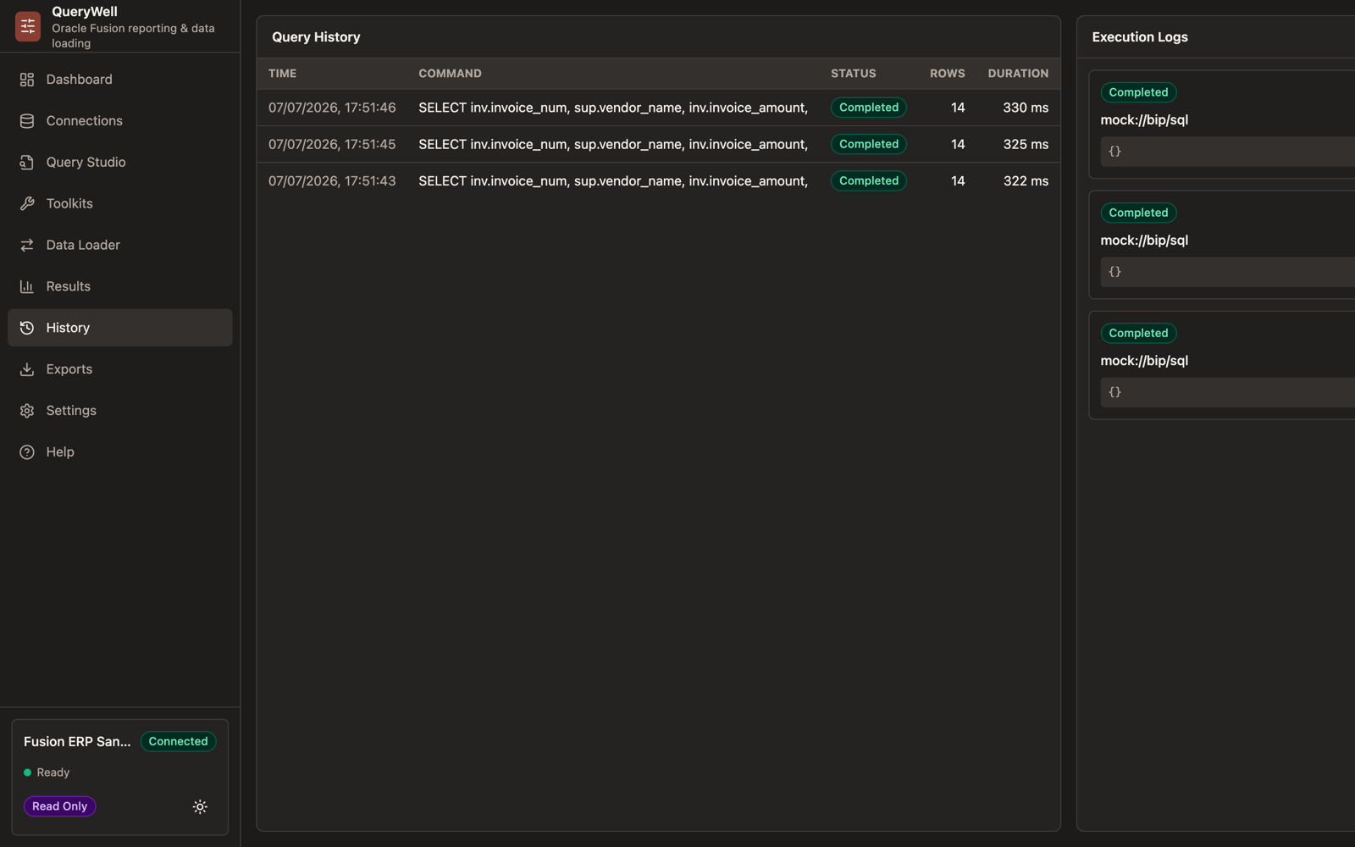Click Completed badge in second execution log
Image resolution: width=1355 pixels, height=847 pixels.
pos(1138,213)
